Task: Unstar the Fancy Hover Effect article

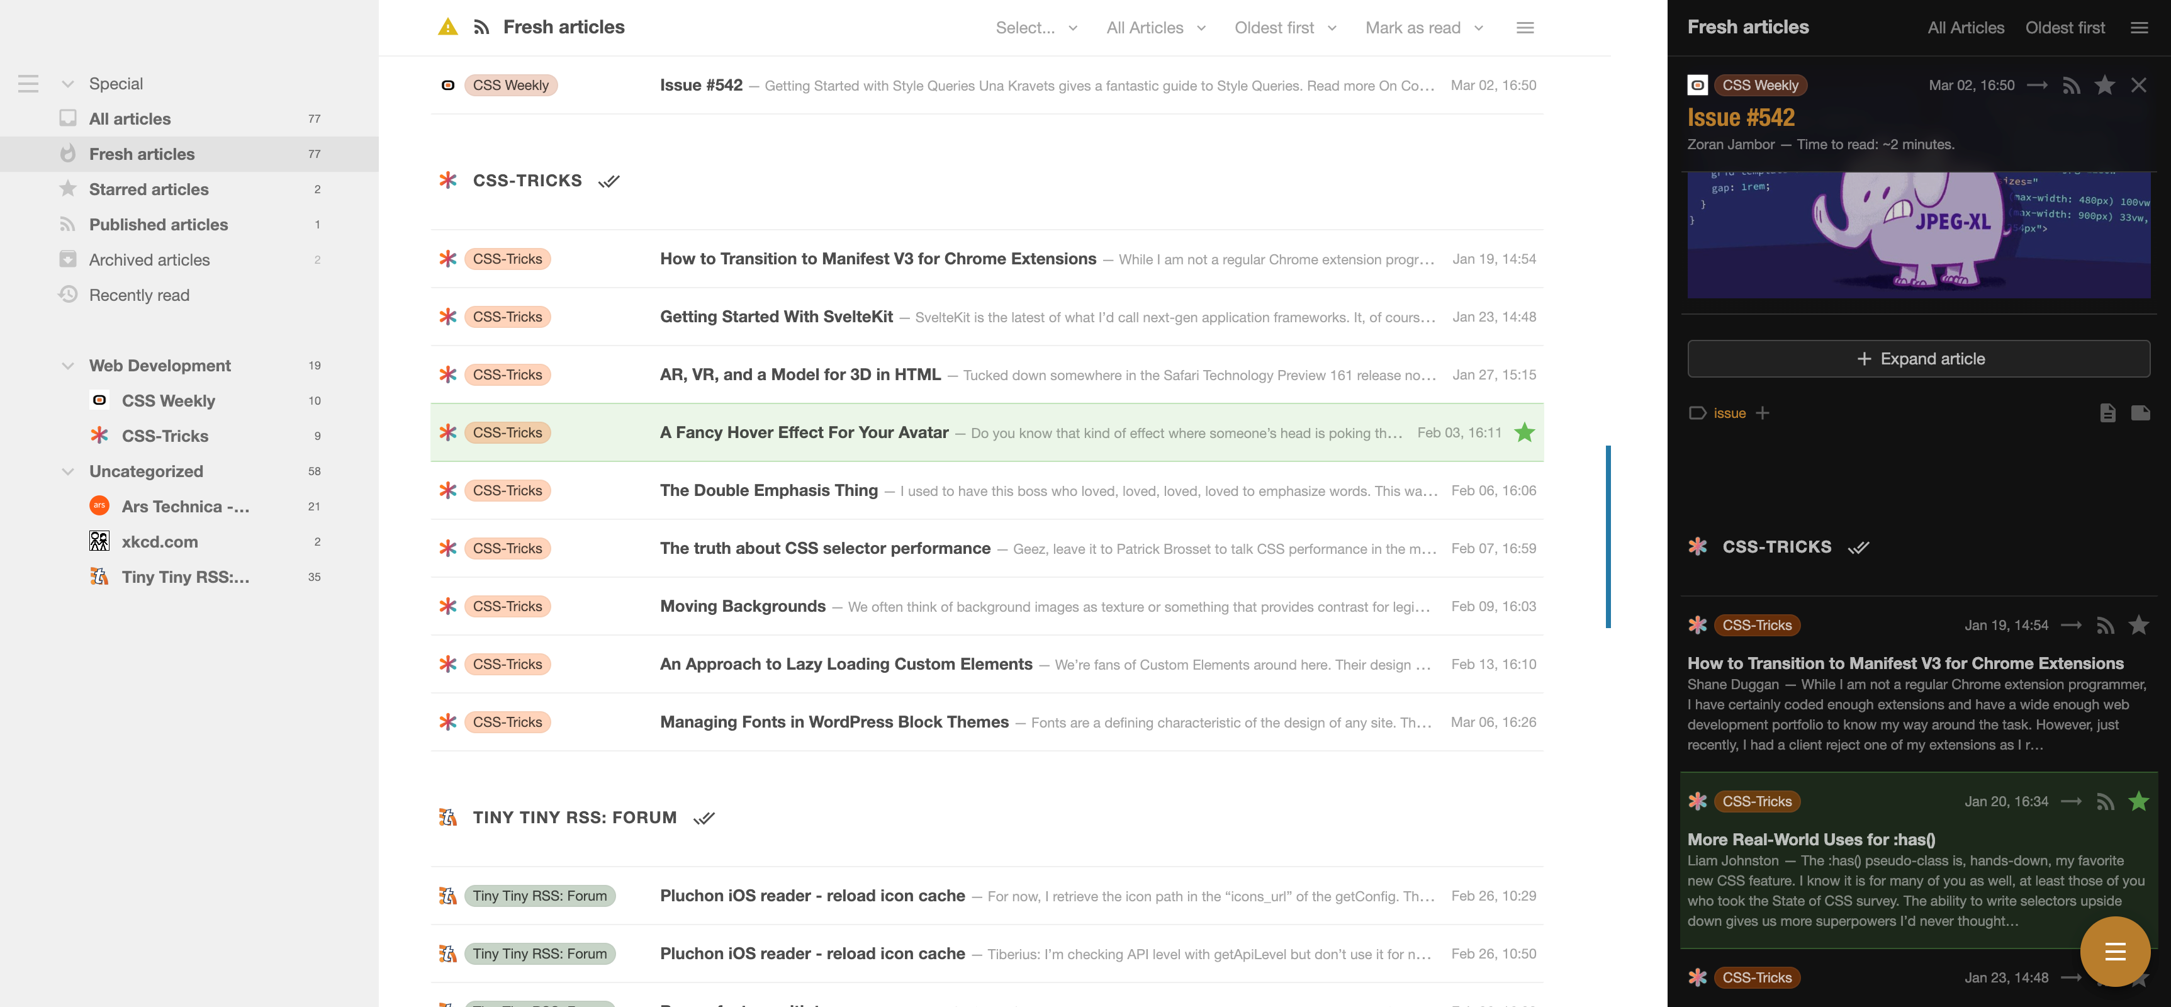Action: click(x=1523, y=433)
